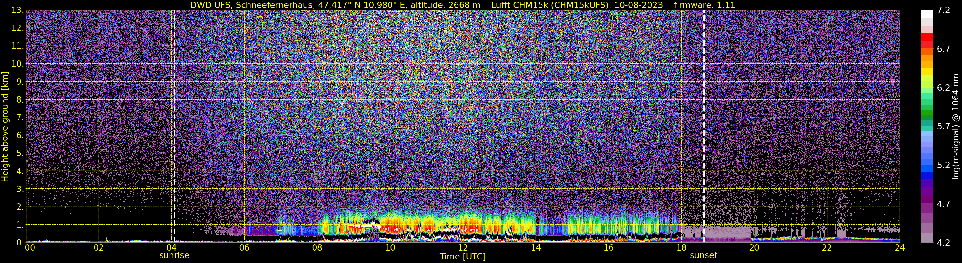
Task: Click the y-axis tick label '13.'
Action: (18, 11)
